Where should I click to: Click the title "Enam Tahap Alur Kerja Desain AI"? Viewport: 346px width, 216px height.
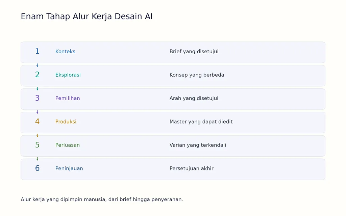pyautogui.click(x=86, y=17)
